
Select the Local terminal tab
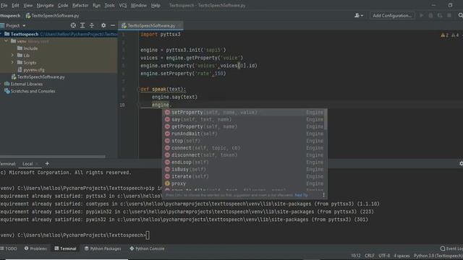click(x=27, y=164)
